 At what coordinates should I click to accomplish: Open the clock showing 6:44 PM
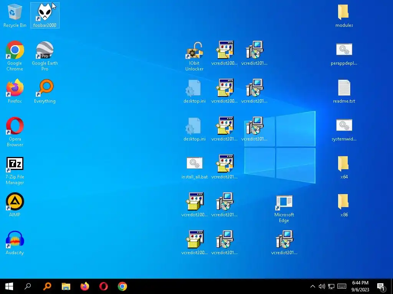click(x=360, y=286)
